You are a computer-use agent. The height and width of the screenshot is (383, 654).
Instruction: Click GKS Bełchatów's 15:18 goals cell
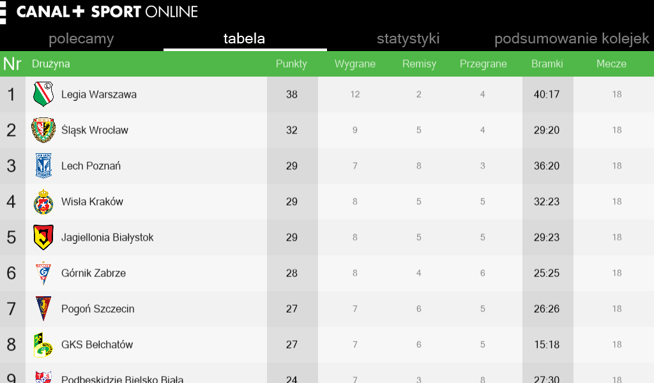[547, 345]
